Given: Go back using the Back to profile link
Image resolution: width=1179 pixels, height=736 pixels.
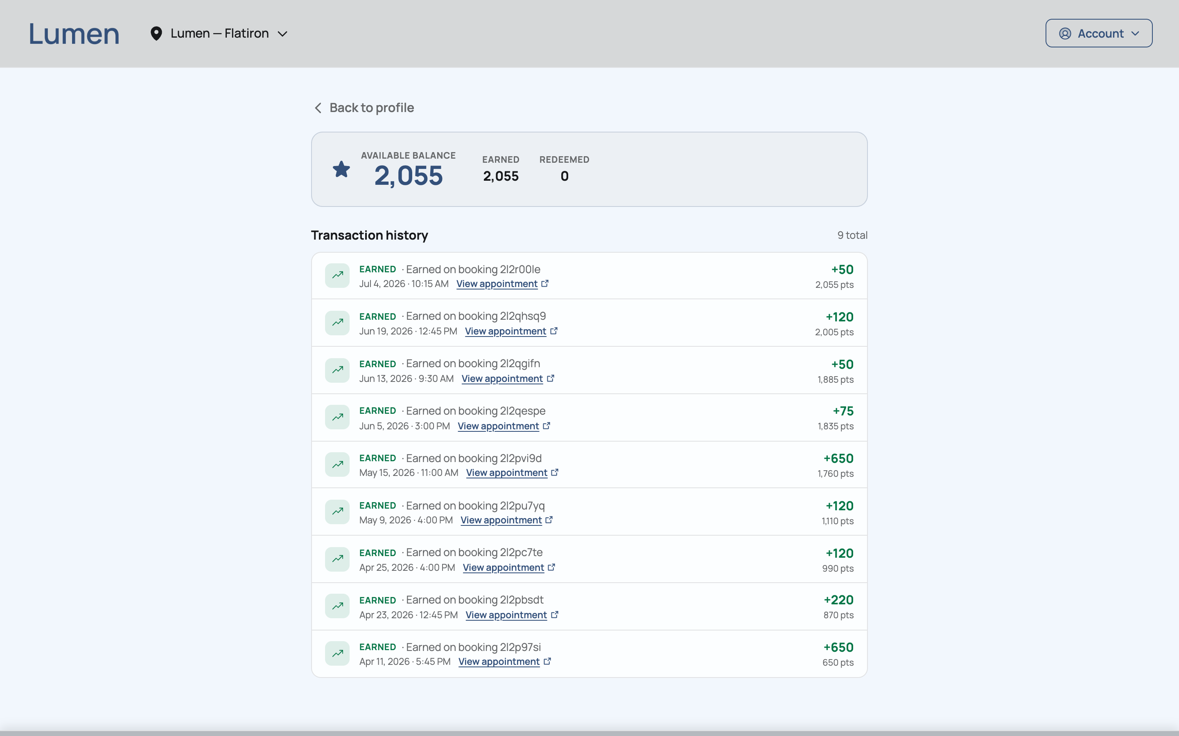Looking at the screenshot, I should point(364,108).
